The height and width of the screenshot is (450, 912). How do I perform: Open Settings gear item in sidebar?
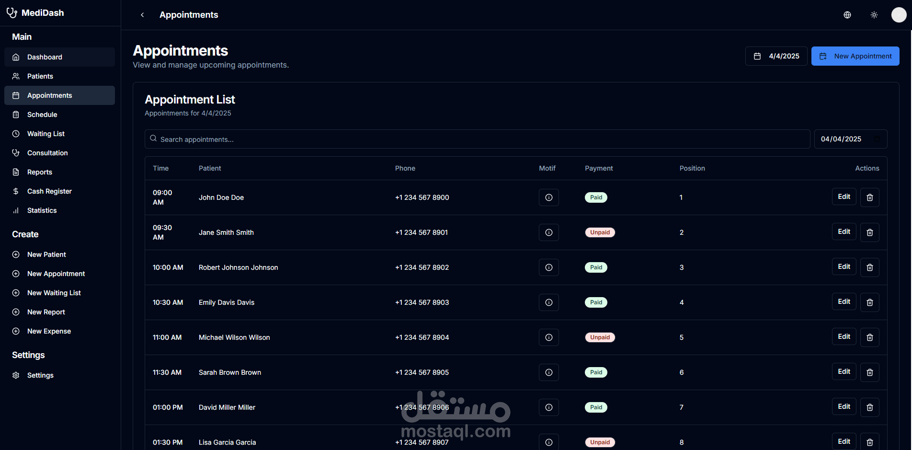pos(59,375)
